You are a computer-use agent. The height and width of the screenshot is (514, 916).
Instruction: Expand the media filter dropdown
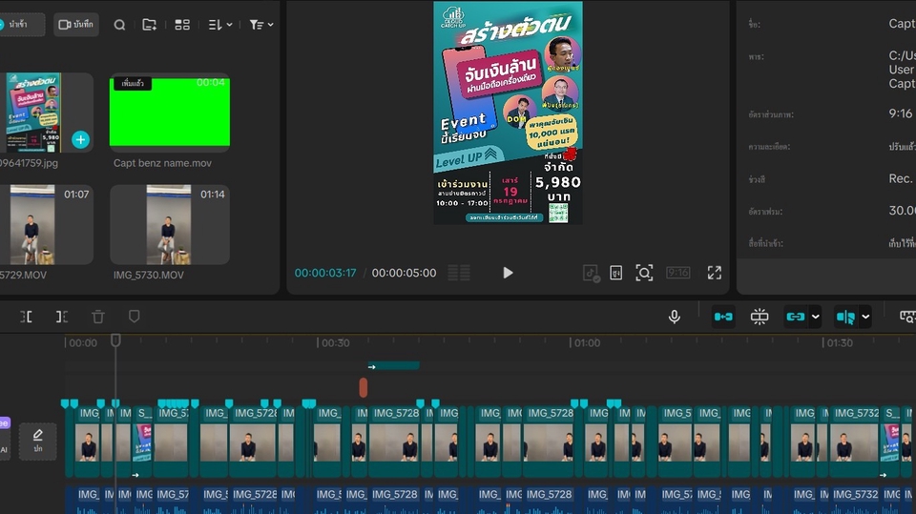click(260, 25)
